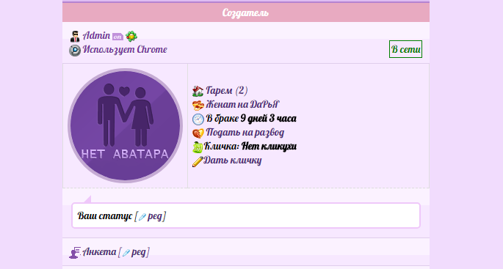Click the green nickname icon by Кличка

click(198, 147)
